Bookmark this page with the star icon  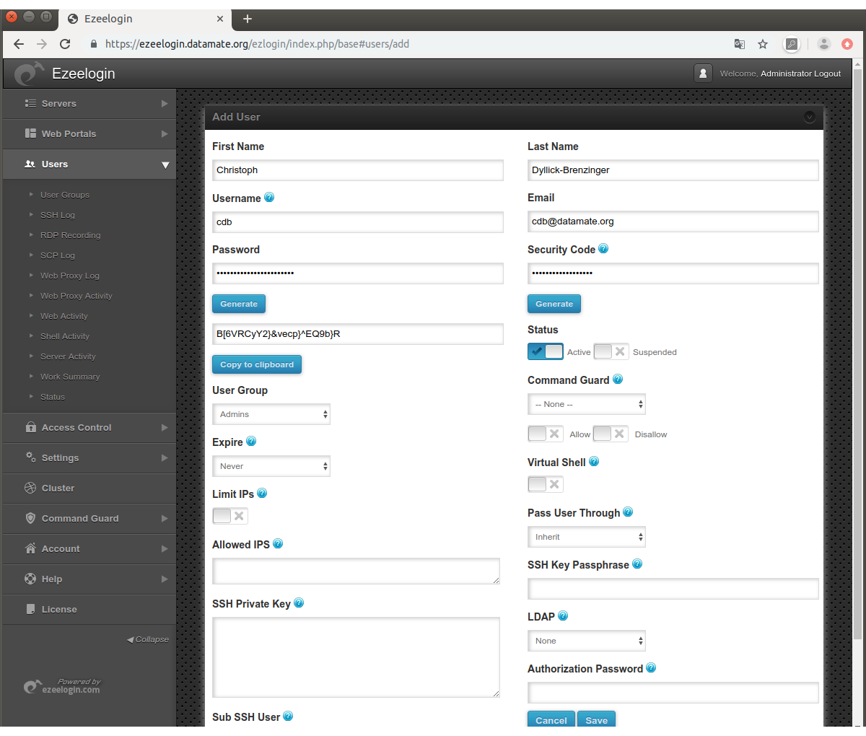pos(763,44)
